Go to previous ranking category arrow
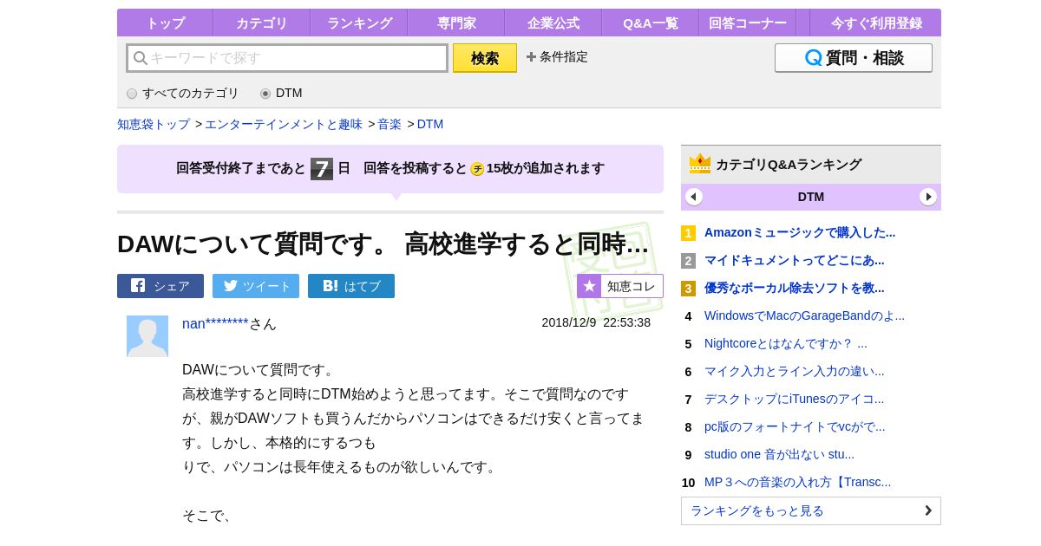The width and height of the screenshot is (1041, 546). click(694, 197)
